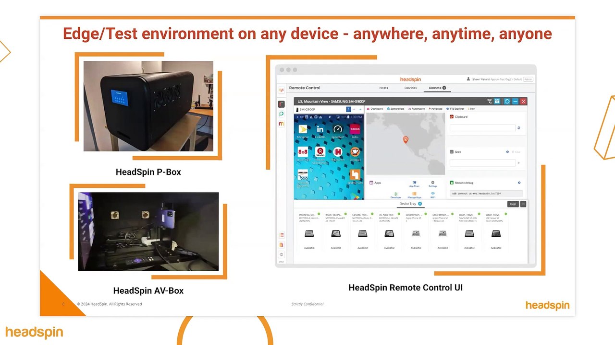Select the Japan Tokyo LGE Nexus 5X card

tap(496, 231)
